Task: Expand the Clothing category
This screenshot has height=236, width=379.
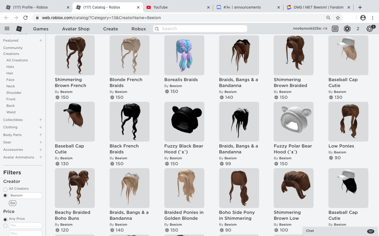Action: pos(41,127)
